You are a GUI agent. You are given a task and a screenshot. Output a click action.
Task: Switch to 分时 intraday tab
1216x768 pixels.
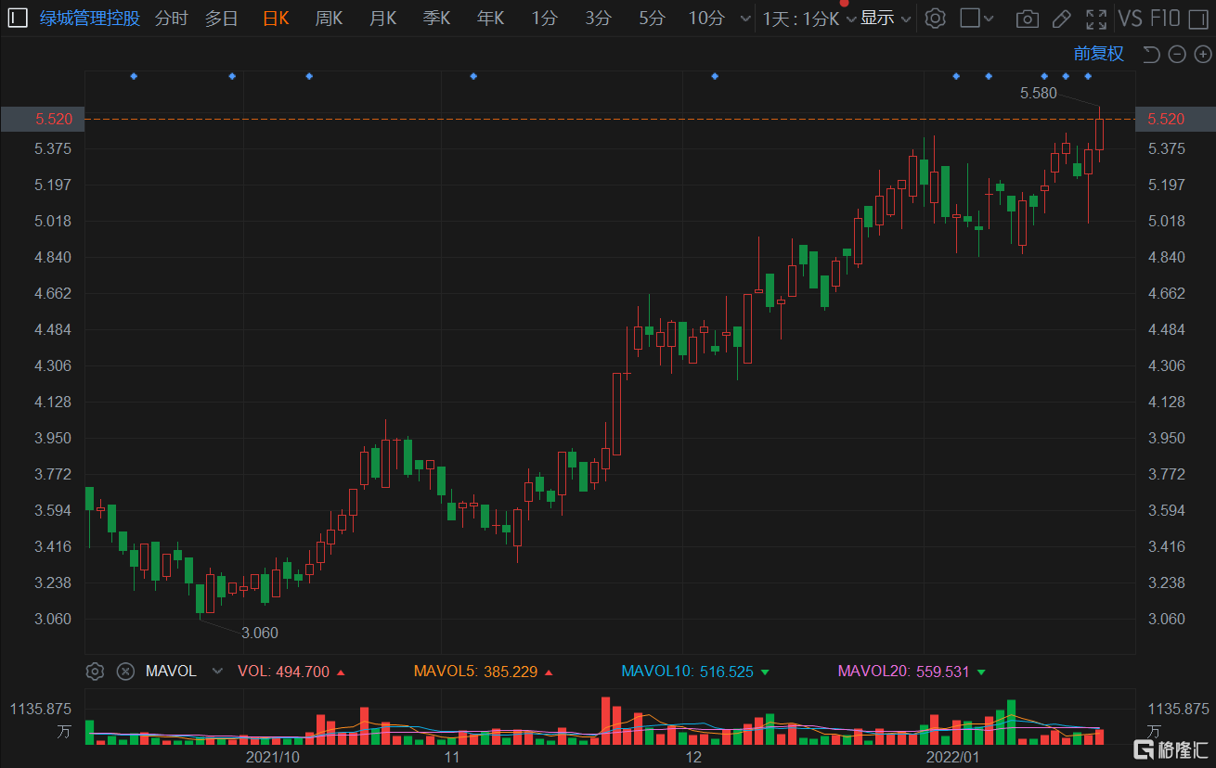[171, 19]
